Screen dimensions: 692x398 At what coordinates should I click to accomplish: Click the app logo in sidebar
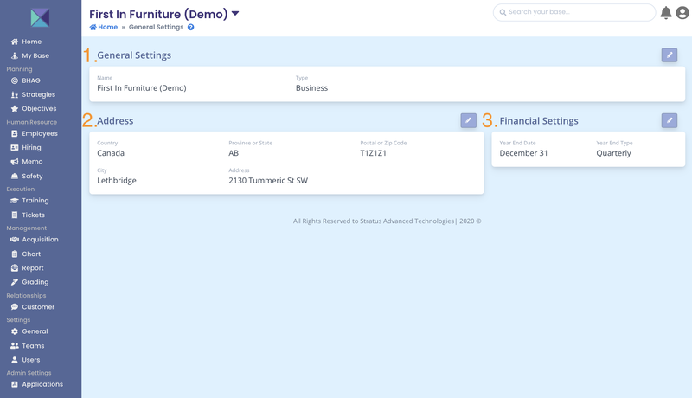click(40, 17)
